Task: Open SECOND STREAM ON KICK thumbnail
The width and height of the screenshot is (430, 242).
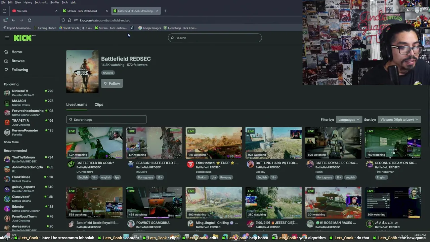Action: click(x=393, y=143)
